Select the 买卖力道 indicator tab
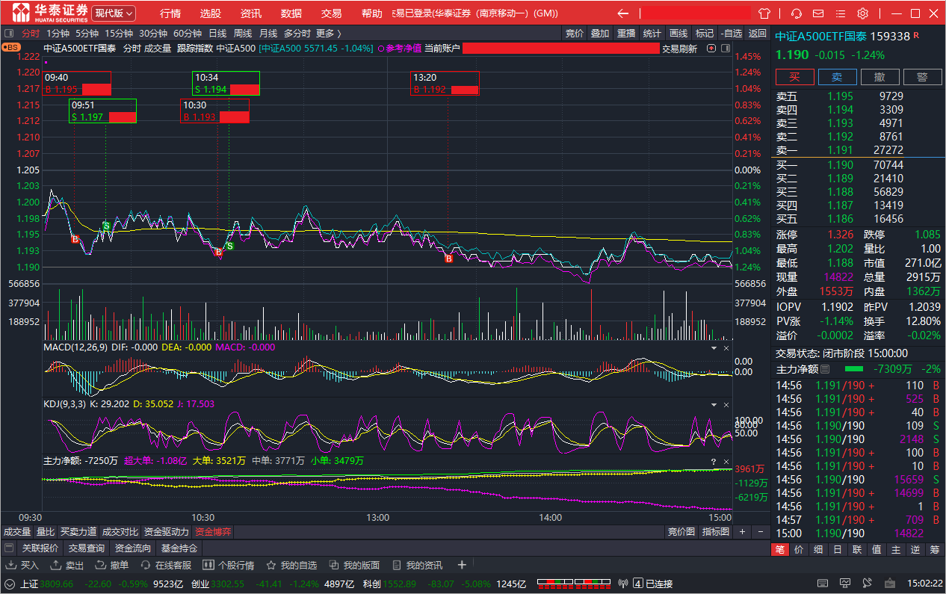Image resolution: width=946 pixels, height=594 pixels. 78,532
